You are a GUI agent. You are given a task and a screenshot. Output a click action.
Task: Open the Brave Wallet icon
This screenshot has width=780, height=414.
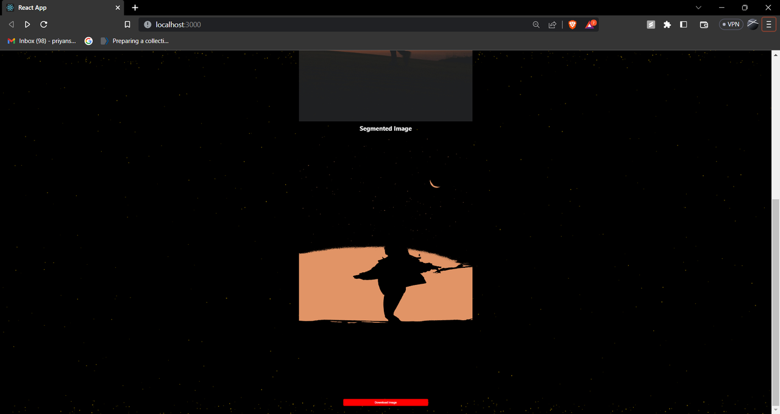tap(704, 24)
